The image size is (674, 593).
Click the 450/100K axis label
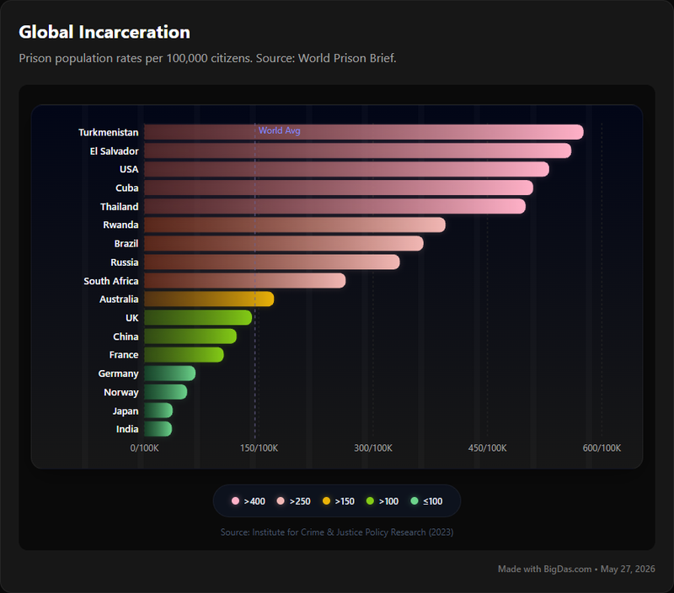point(488,448)
